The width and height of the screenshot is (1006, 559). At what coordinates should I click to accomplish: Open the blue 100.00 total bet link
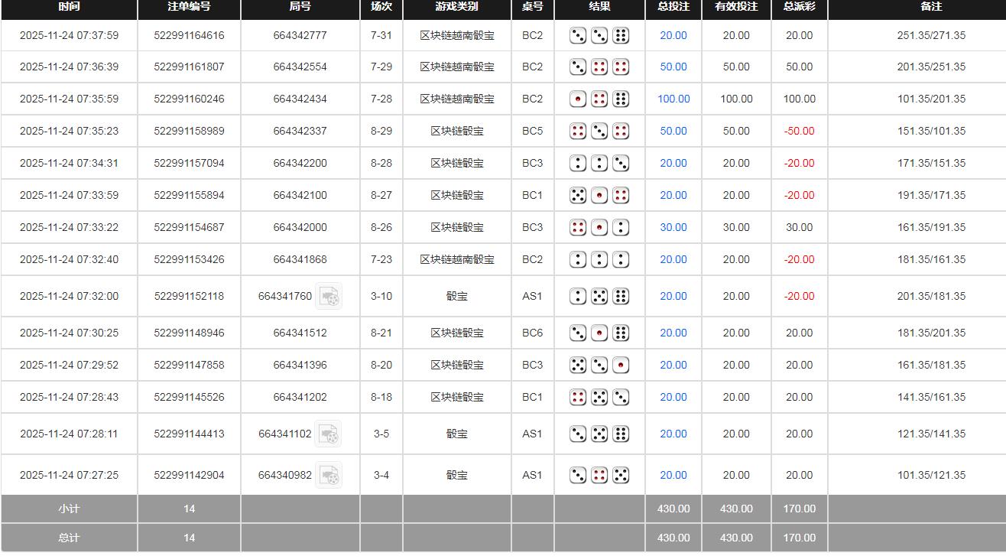(673, 99)
